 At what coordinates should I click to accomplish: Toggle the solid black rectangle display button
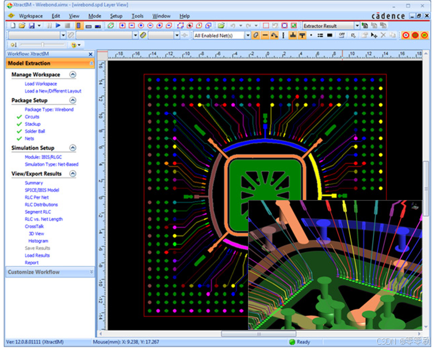pos(329,35)
